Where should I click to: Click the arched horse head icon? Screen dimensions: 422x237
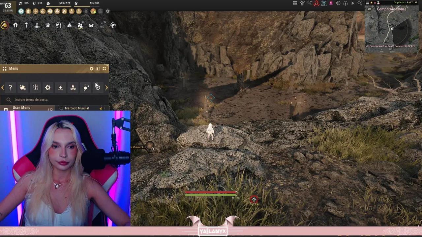[x=113, y=25]
